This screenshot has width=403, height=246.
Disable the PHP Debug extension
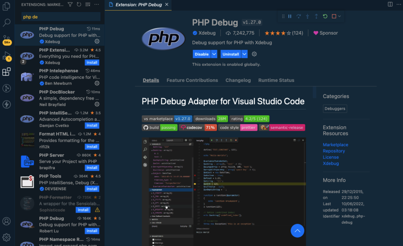coord(201,54)
